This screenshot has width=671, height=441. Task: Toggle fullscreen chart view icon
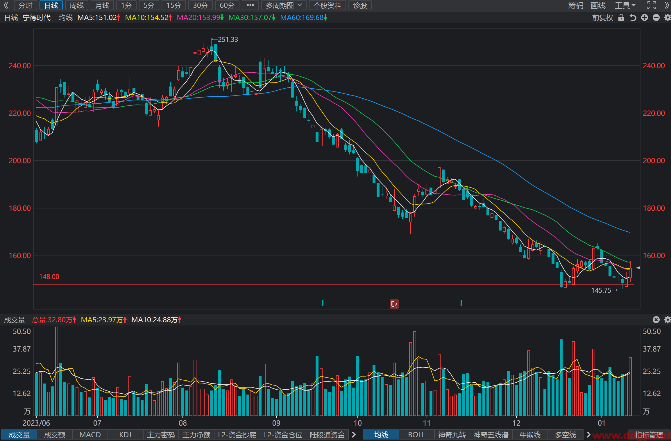[652, 5]
